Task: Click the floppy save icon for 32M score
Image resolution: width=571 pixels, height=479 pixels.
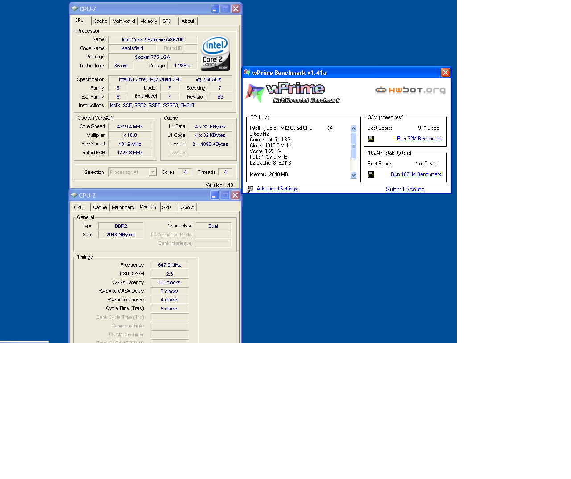Action: tap(371, 139)
